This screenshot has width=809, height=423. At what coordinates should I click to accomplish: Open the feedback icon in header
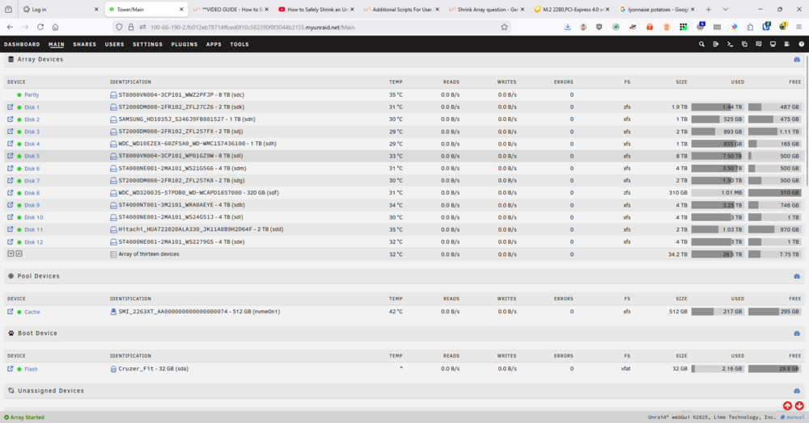[759, 44]
